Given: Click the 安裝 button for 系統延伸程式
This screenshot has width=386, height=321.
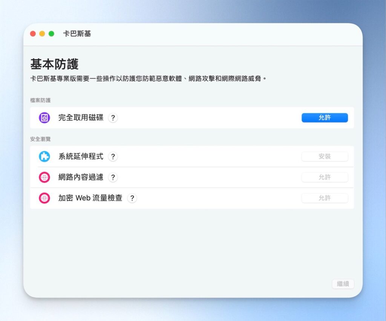Looking at the screenshot, I should (x=325, y=156).
